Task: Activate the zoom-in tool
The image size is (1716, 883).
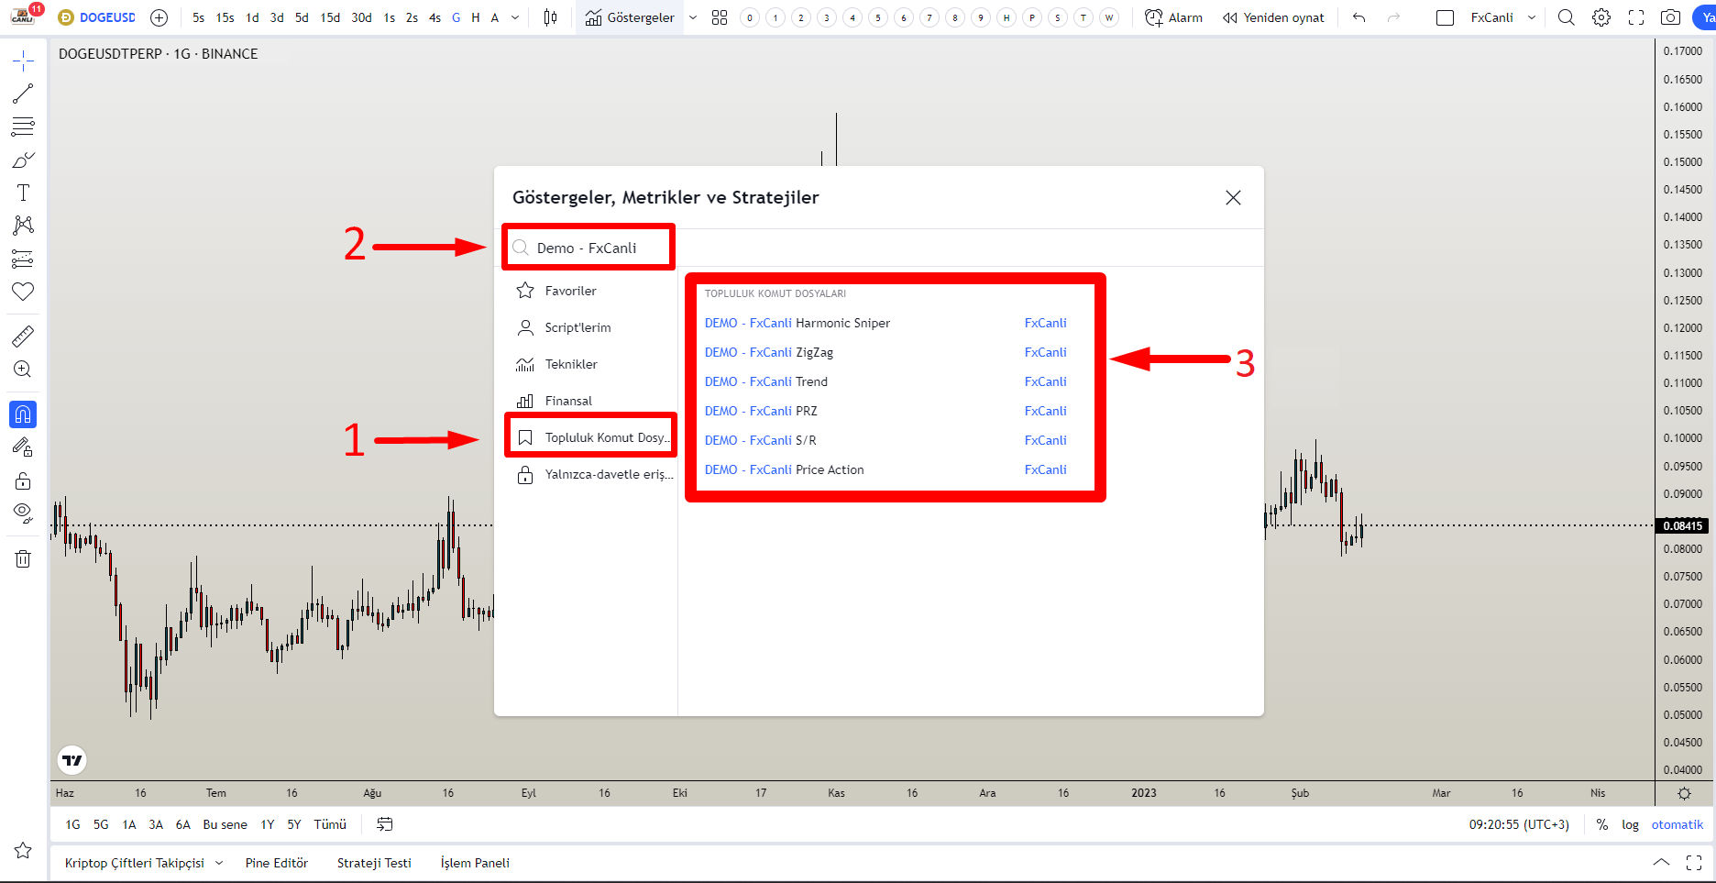Action: pos(23,370)
